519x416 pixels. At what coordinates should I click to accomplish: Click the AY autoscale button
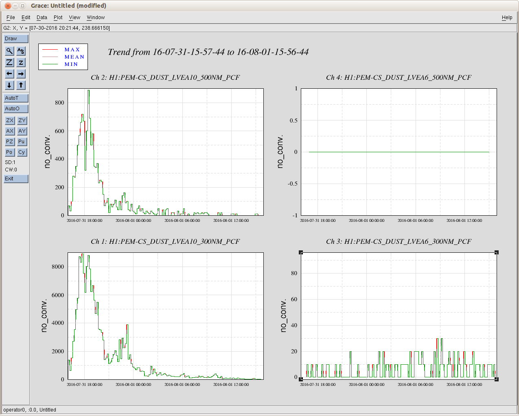[22, 131]
